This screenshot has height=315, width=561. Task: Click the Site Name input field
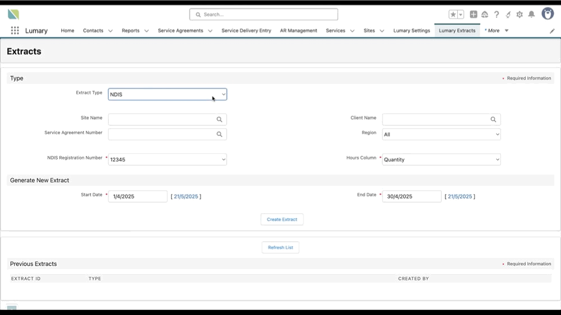(x=167, y=120)
